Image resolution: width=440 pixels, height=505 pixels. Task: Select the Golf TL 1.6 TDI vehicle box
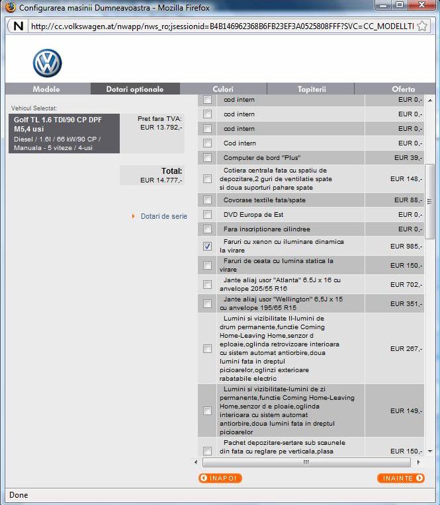tap(64, 134)
